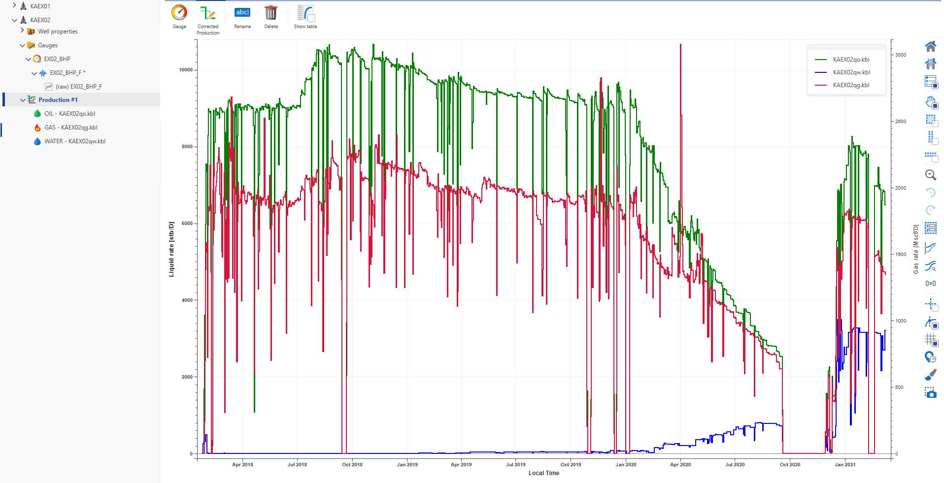Click the zoom out magnifier icon
The height and width of the screenshot is (483, 944).
coord(930,175)
